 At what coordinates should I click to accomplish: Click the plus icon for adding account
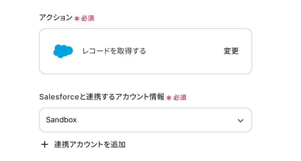click(x=45, y=144)
